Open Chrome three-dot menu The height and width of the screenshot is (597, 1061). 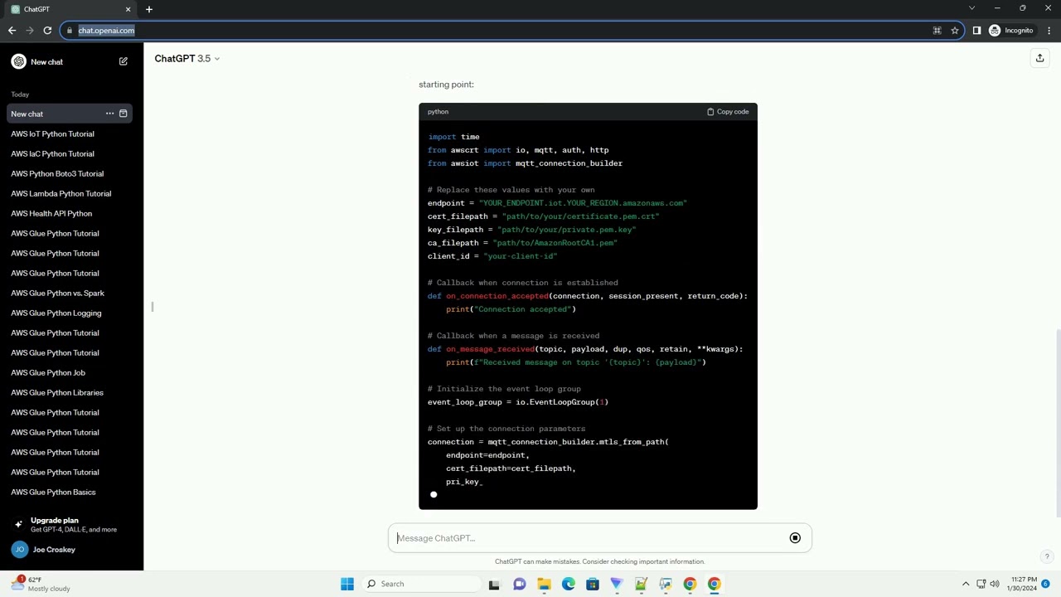tap(1049, 31)
